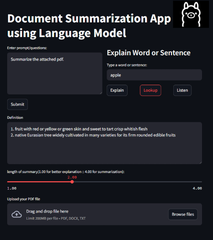Image resolution: width=213 pixels, height=240 pixels.
Task: Click the definition line native Eurasian tree
Action: (x=93, y=135)
